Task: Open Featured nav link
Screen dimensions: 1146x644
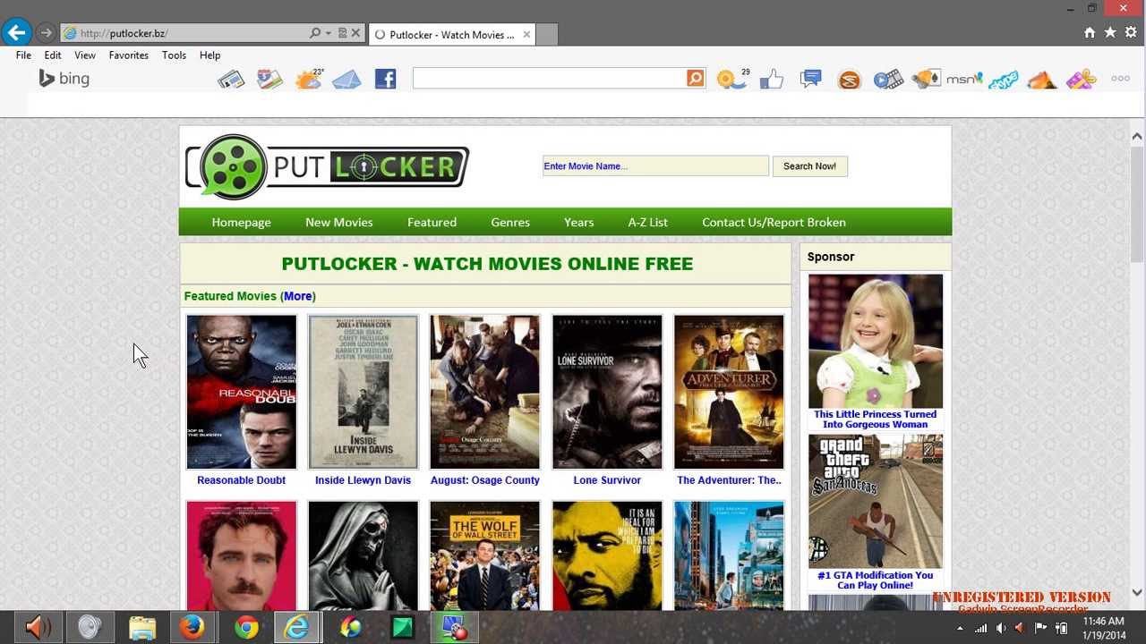Action: click(x=432, y=222)
